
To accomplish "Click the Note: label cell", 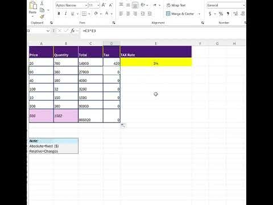I will (x=53, y=141).
